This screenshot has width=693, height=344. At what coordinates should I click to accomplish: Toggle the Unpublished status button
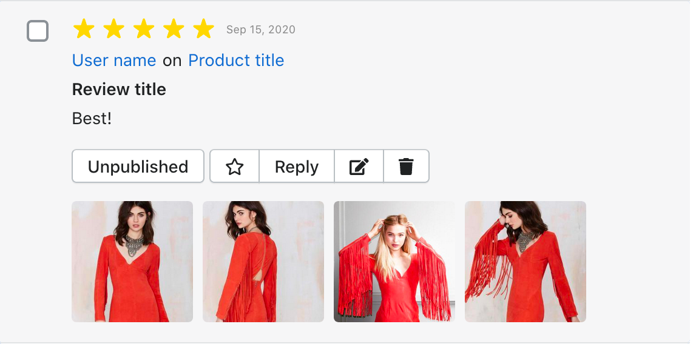pos(138,167)
